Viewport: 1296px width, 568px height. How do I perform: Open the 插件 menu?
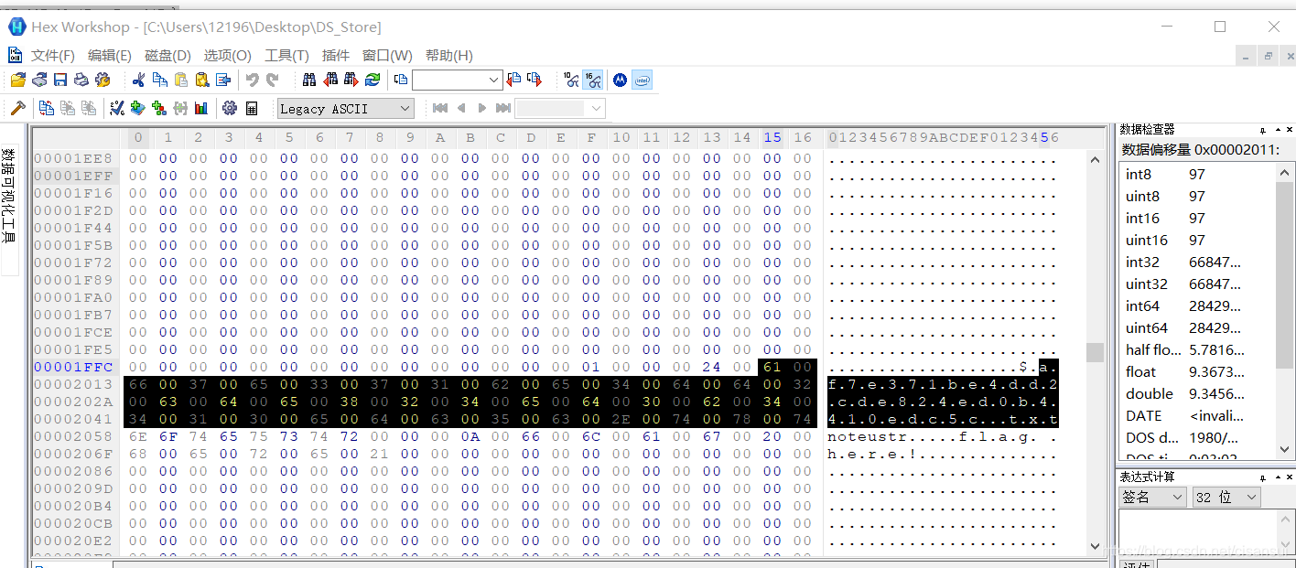[336, 56]
